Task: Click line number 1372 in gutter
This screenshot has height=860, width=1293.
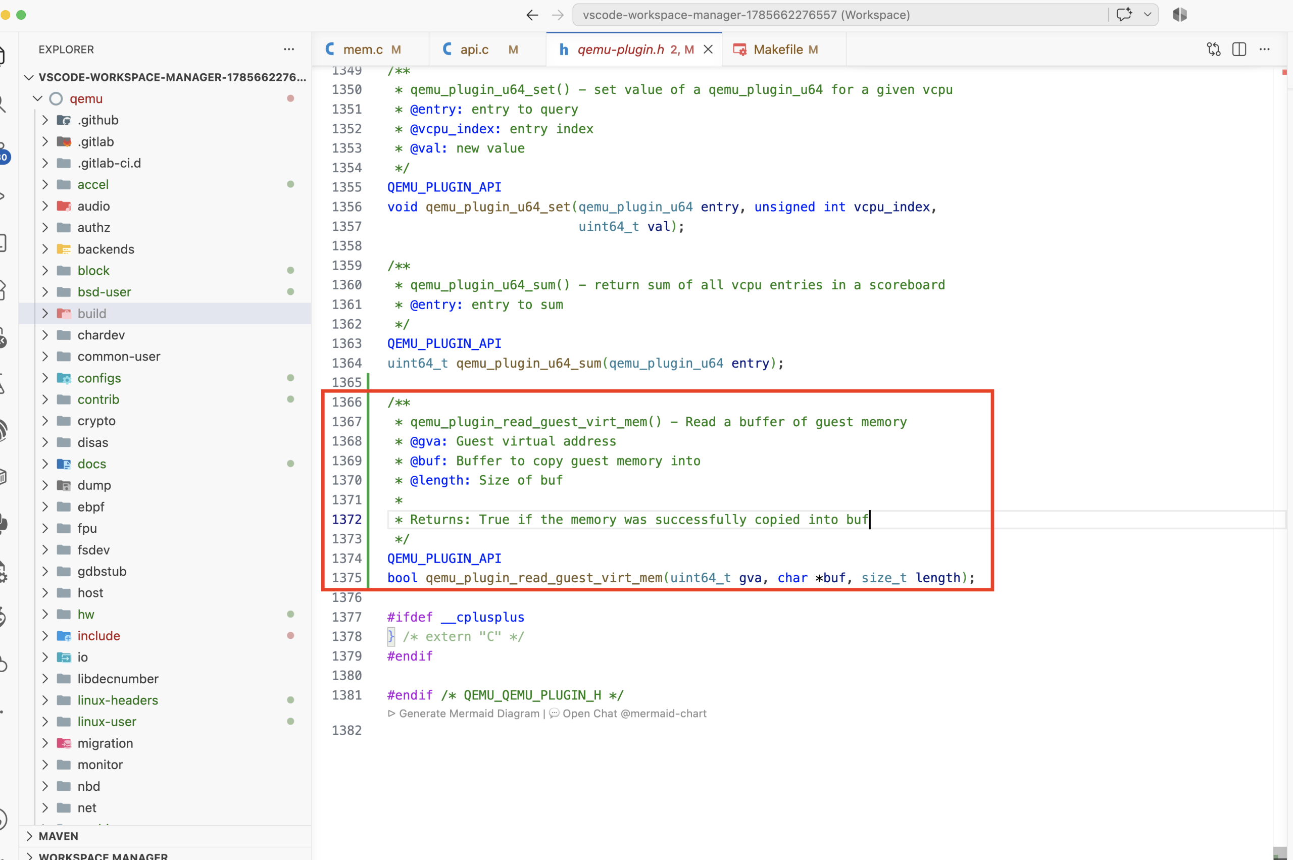Action: point(346,520)
